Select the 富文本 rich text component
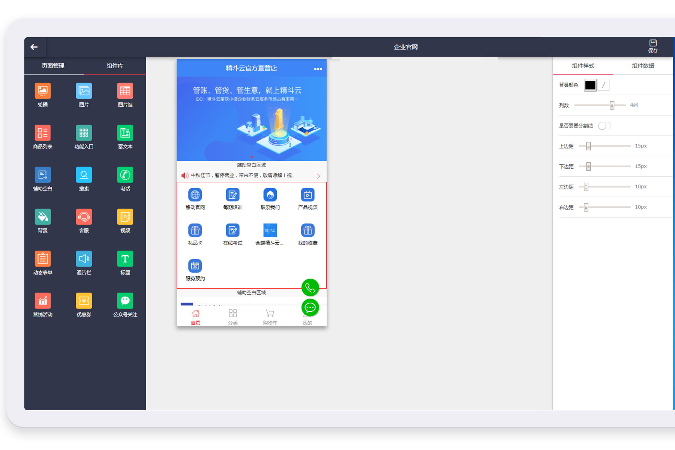The height and width of the screenshot is (450, 675). (x=125, y=133)
